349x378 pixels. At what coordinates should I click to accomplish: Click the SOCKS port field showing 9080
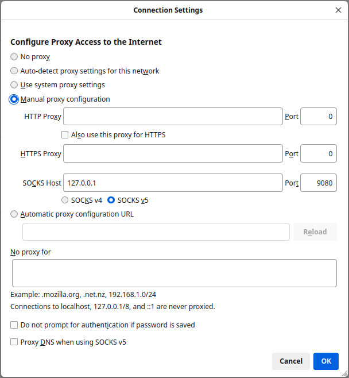[318, 183]
